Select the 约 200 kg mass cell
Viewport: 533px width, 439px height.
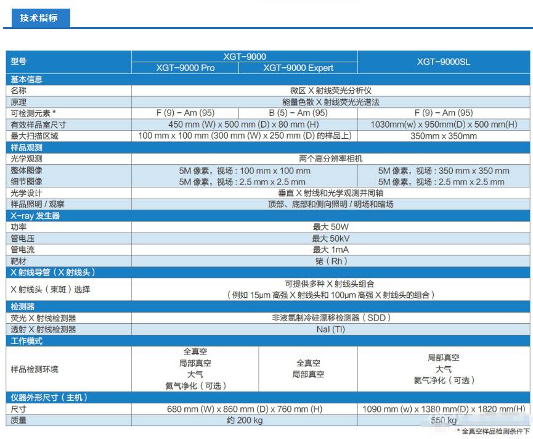click(245, 421)
